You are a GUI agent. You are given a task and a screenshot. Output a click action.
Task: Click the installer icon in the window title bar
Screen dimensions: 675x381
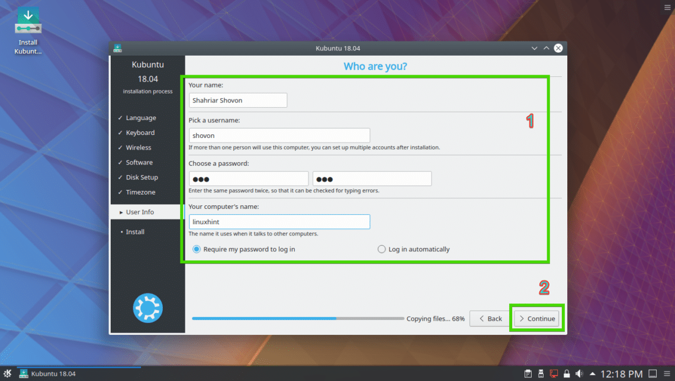tap(117, 48)
